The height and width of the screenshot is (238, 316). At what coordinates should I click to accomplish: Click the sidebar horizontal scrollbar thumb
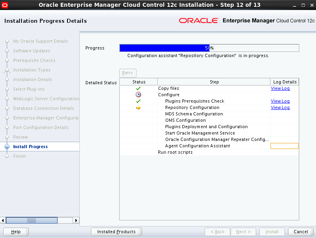(32, 220)
